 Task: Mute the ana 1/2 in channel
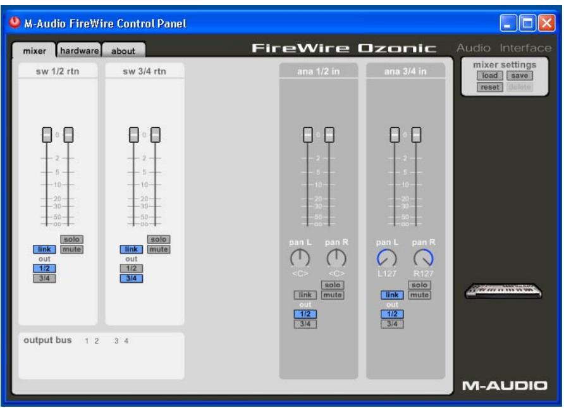(x=333, y=295)
